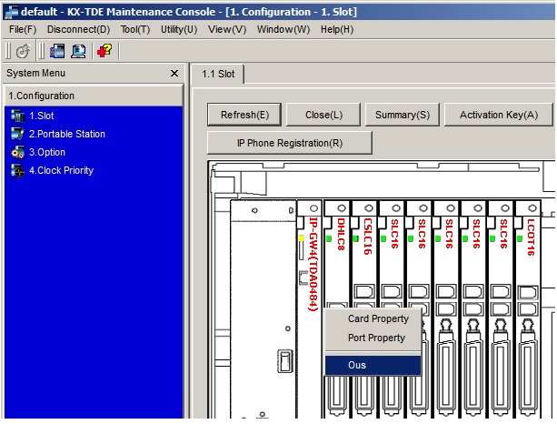Open the Window(W) menu
Viewport: 557px width, 424px height.
[283, 29]
